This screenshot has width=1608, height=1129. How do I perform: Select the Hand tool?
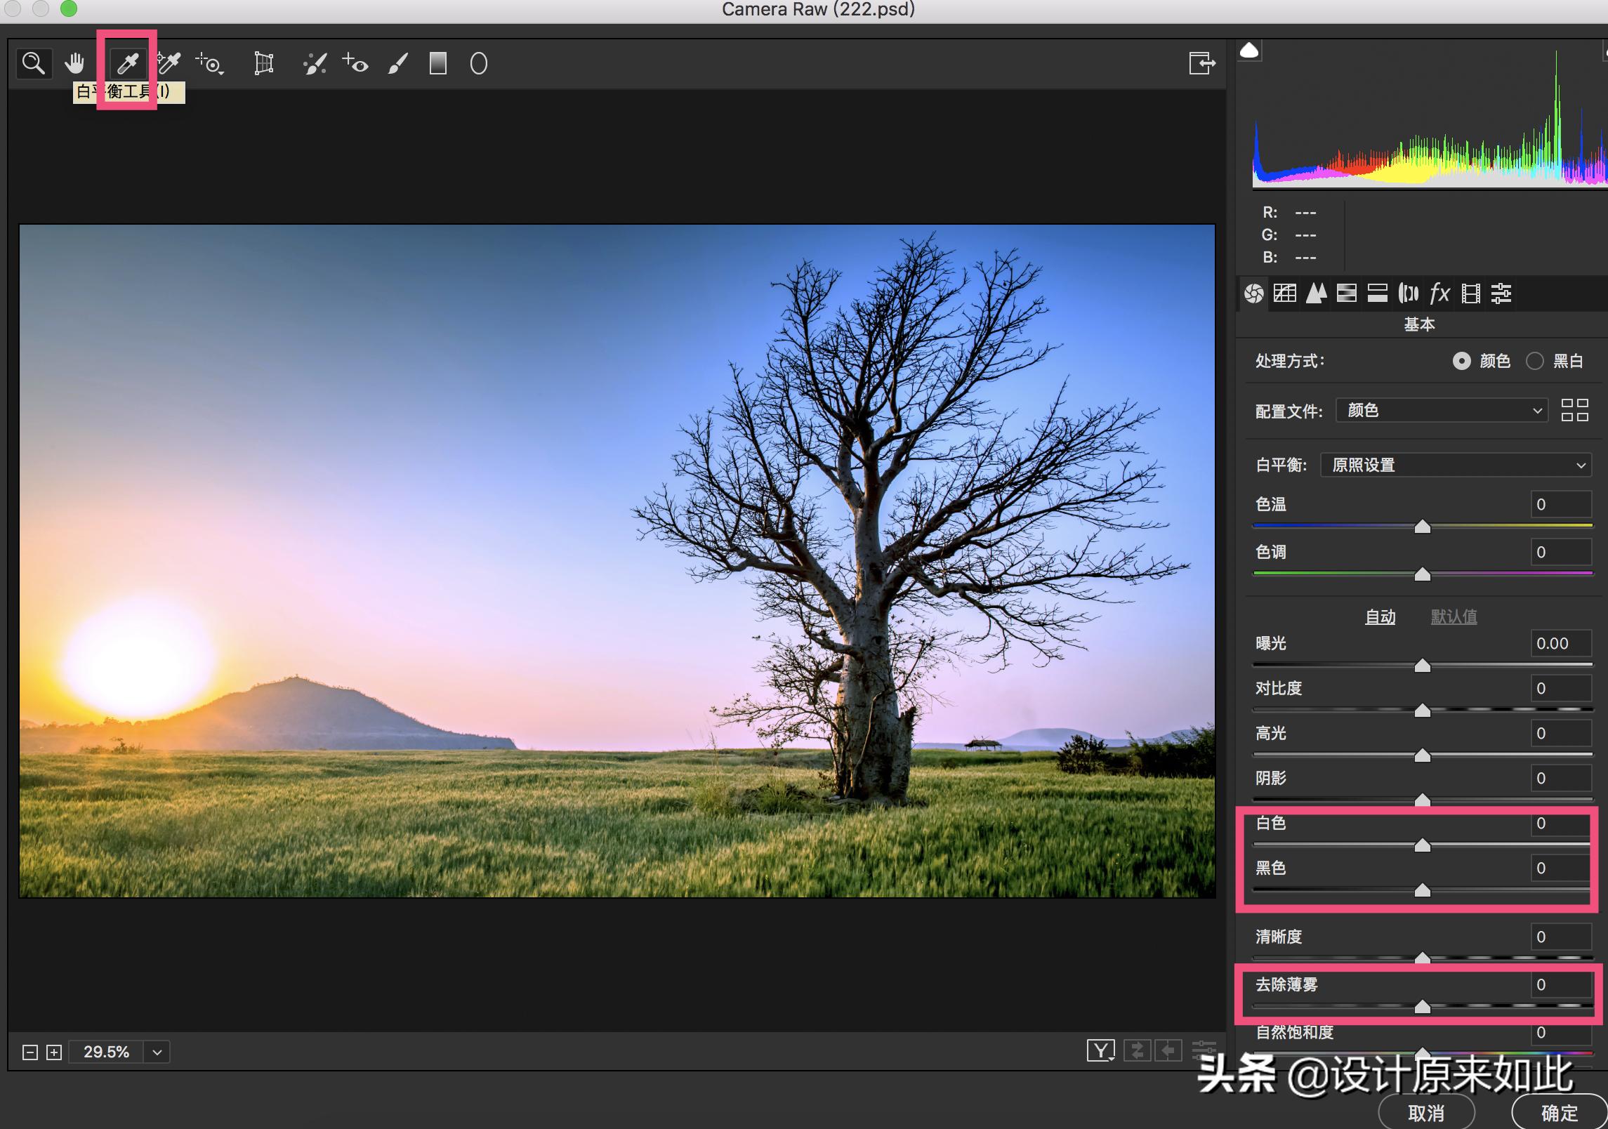click(74, 64)
